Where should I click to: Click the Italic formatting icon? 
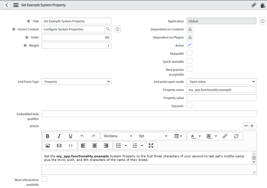[59, 136]
